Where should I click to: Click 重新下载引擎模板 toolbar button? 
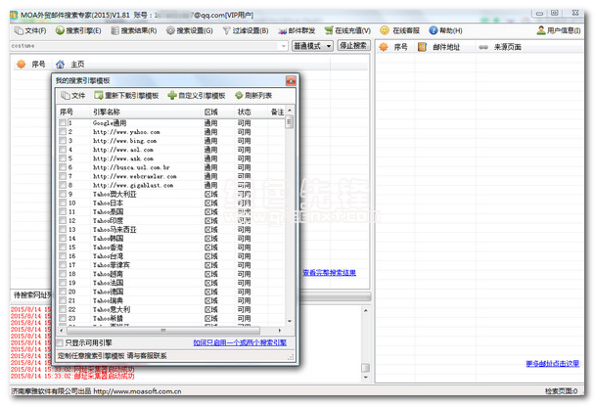pos(126,96)
